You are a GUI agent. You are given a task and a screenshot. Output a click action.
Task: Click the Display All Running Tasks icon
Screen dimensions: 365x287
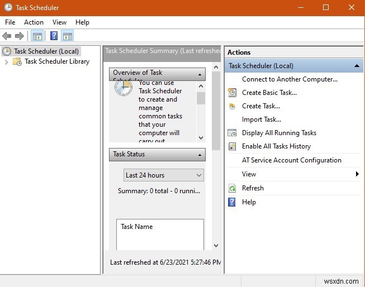pos(232,133)
